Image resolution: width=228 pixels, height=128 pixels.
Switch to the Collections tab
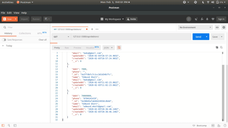tap(25, 33)
